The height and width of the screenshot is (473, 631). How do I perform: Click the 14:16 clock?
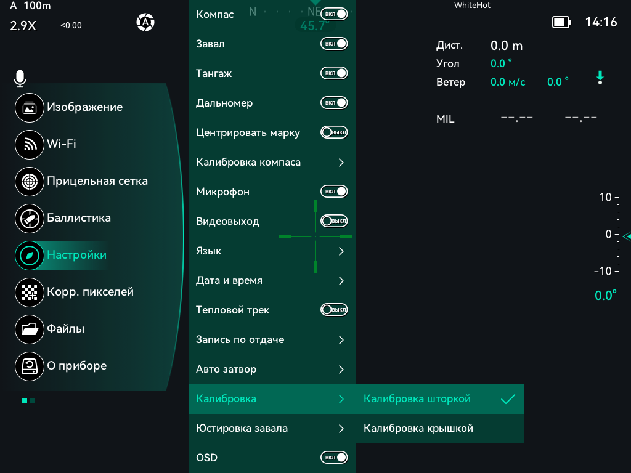tap(601, 22)
